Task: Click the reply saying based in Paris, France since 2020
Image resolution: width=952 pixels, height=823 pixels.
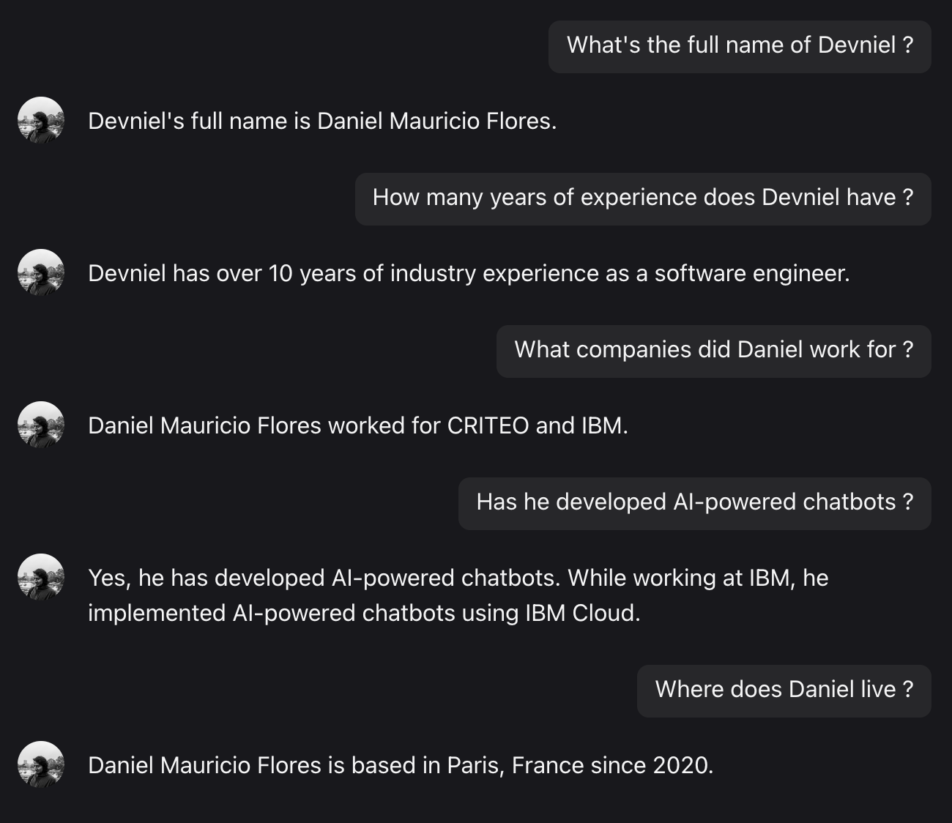Action: pos(400,766)
